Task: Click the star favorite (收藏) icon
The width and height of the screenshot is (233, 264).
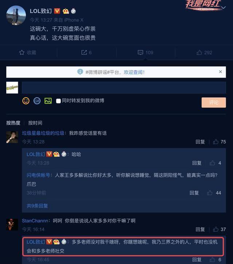Action: pyautogui.click(x=22, y=53)
